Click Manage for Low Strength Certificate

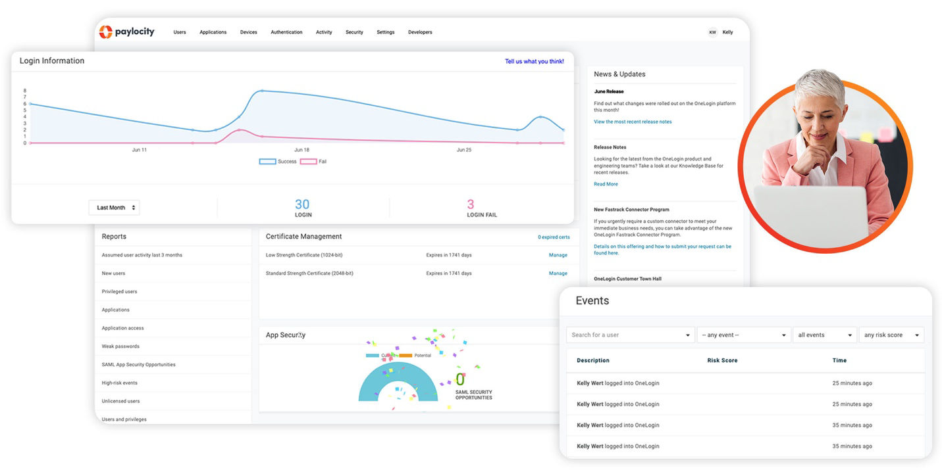(x=558, y=255)
